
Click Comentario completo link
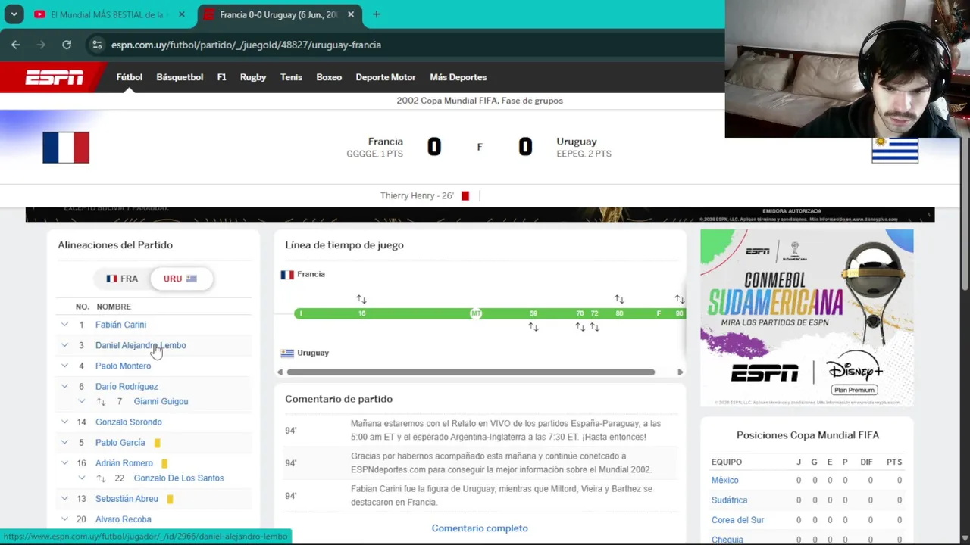pos(480,528)
